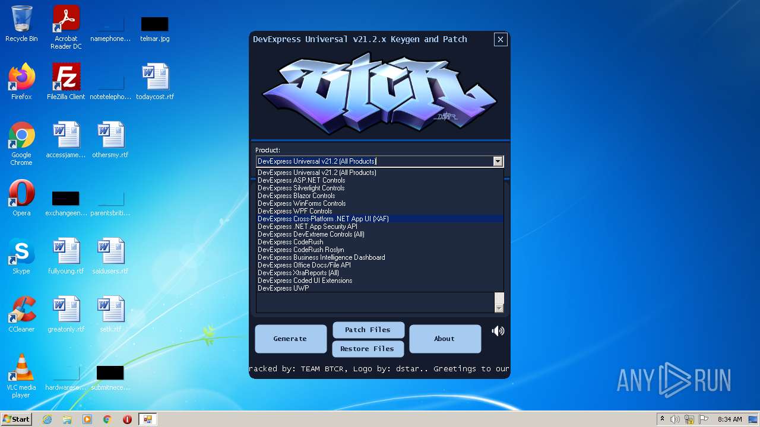Open fullyoung.rtf document
This screenshot has width=760, height=427.
click(66, 256)
